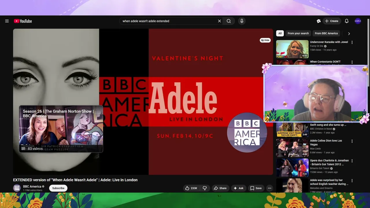Clear the search box text
The image size is (370, 208).
(219, 21)
